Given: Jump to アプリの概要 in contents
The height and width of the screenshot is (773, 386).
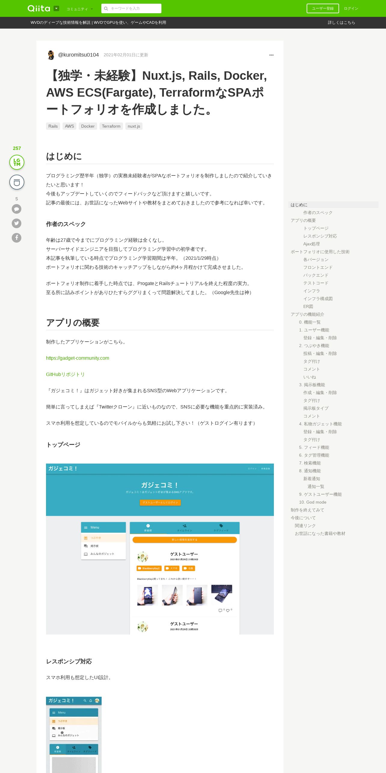Looking at the screenshot, I should [303, 220].
